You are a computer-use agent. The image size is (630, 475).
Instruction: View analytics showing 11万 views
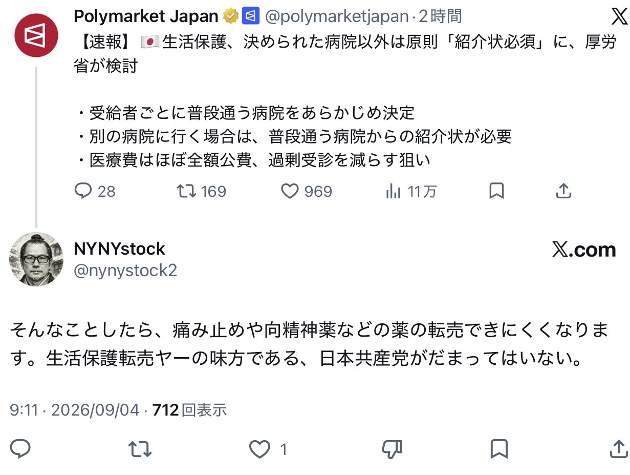(411, 192)
